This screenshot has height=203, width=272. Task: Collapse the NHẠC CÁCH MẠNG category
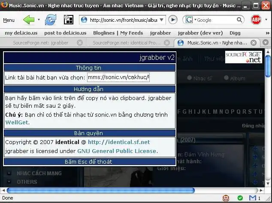(9, 173)
